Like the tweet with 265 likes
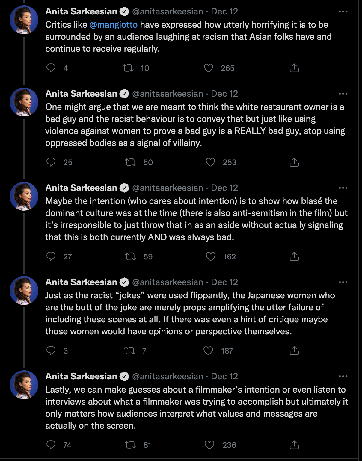The height and width of the screenshot is (461, 362). [x=209, y=68]
